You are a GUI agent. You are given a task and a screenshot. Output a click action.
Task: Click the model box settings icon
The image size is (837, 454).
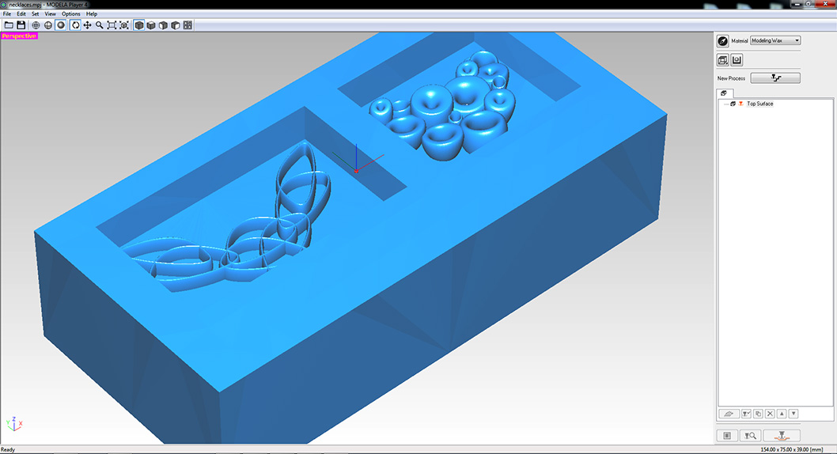(x=723, y=60)
